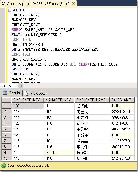Viewport: 138px width, 172px height.
Task: Select row header 1
Action: point(6,106)
